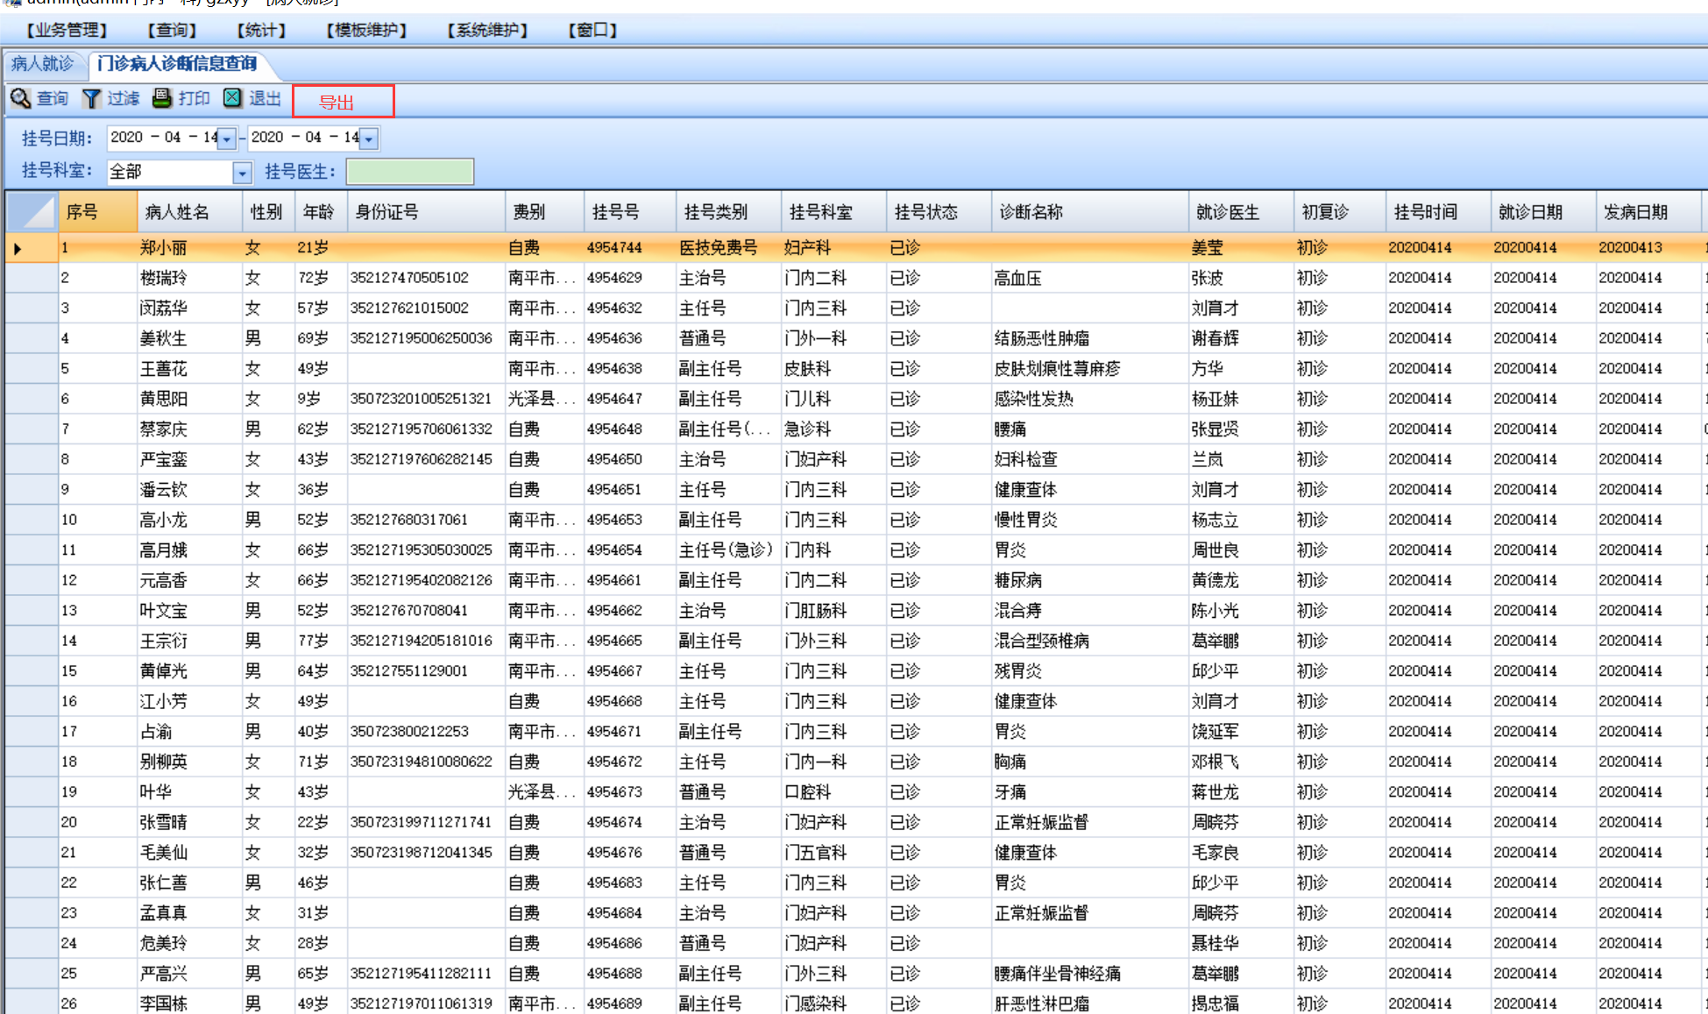Open the 业务管理 menu
The width and height of the screenshot is (1708, 1014).
coord(67,31)
